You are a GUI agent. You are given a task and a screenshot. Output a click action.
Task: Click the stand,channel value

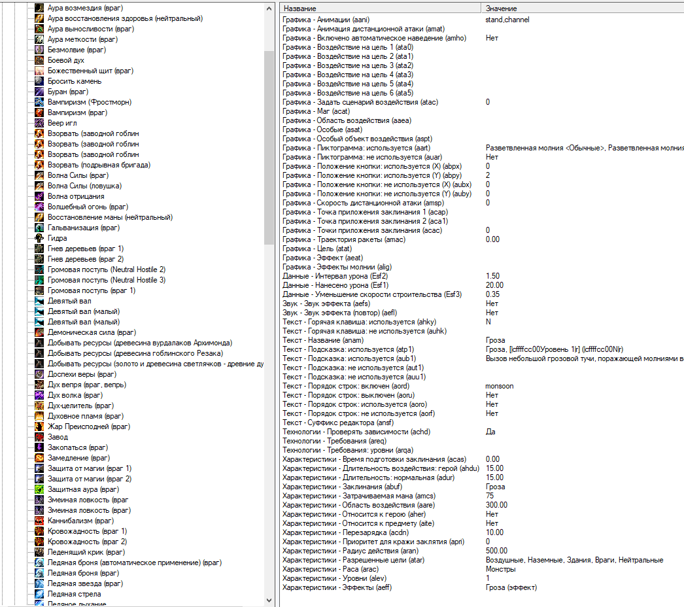507,20
